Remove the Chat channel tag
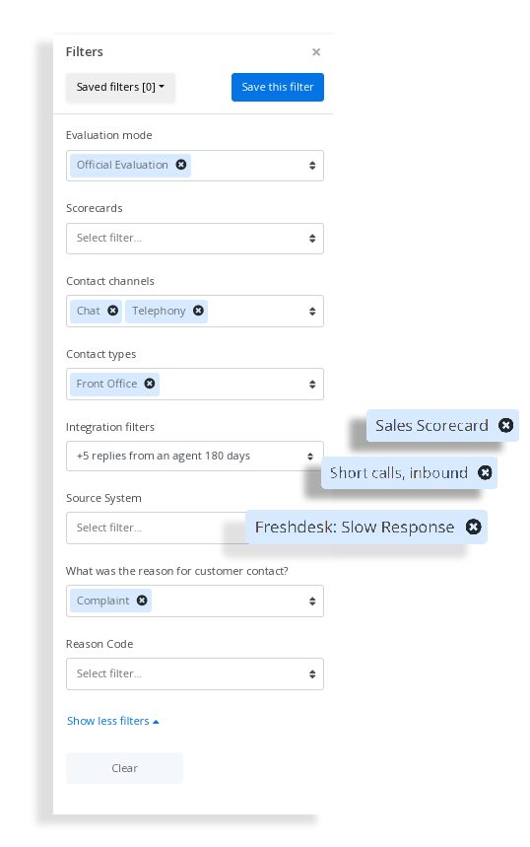 coord(113,310)
